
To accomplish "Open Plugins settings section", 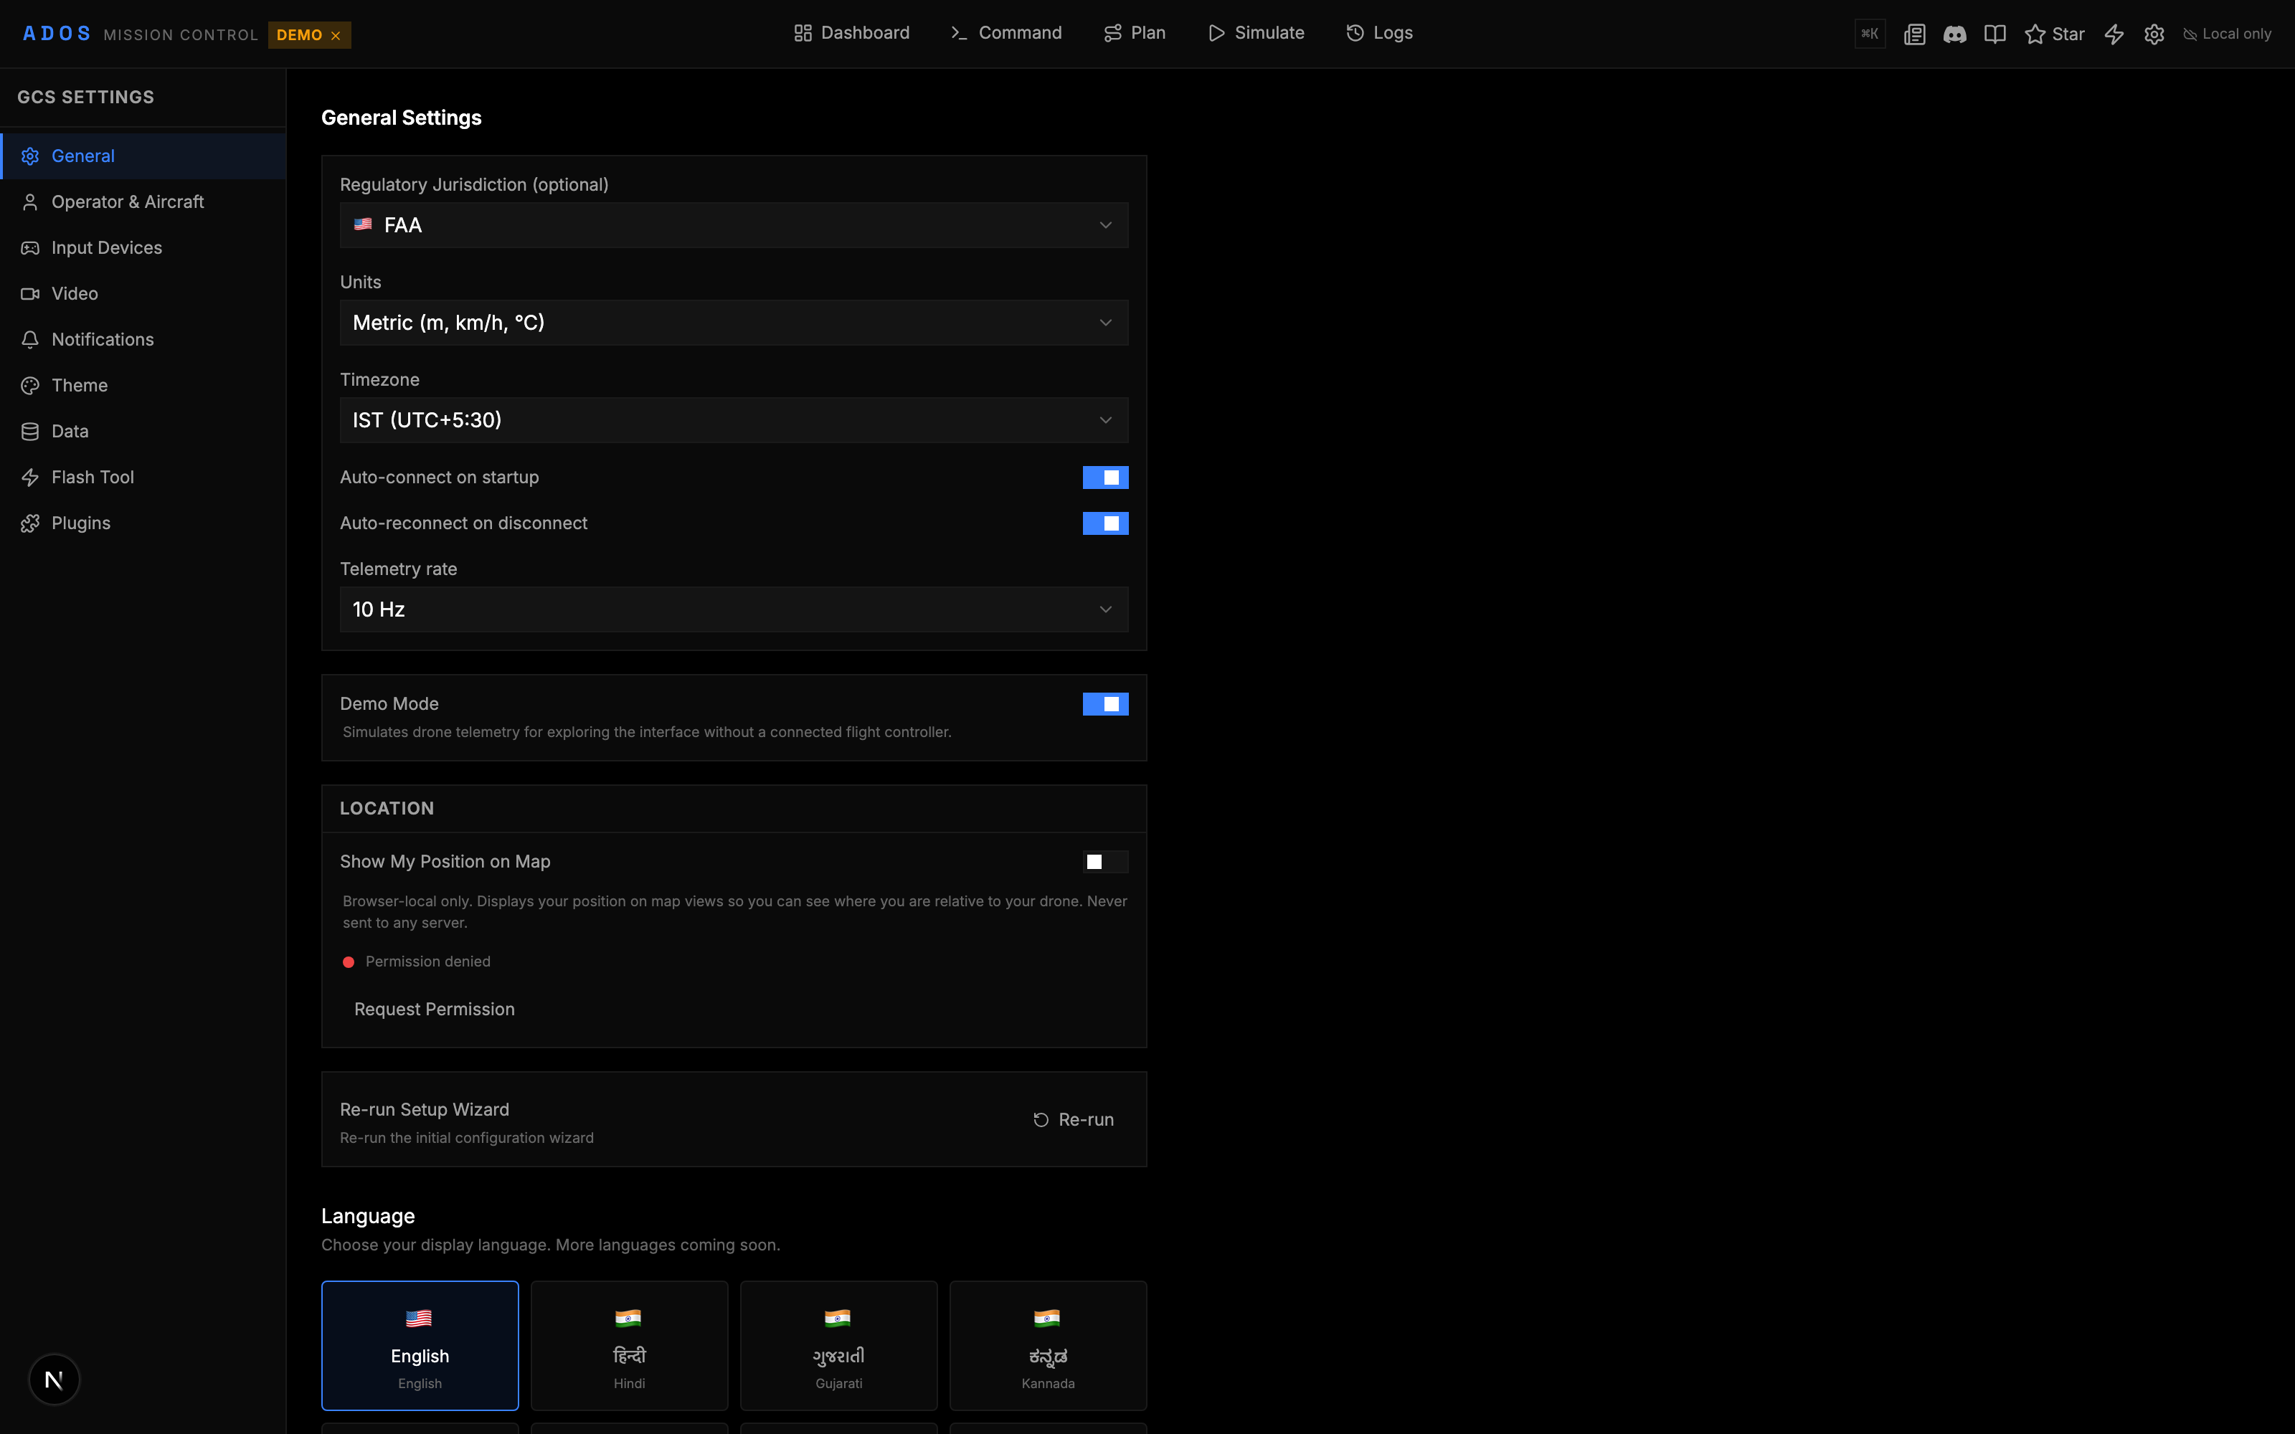I will tap(143, 523).
